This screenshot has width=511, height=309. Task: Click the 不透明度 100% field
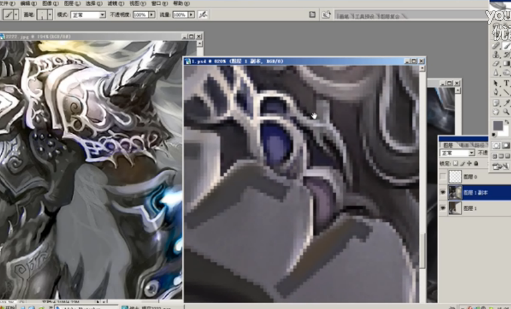(141, 15)
